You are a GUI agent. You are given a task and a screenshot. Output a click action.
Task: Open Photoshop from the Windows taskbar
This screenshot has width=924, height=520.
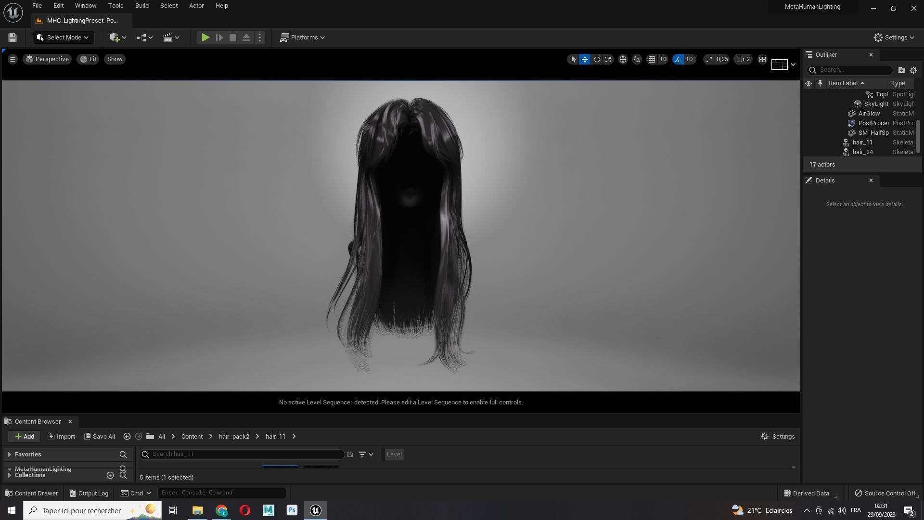pyautogui.click(x=292, y=510)
